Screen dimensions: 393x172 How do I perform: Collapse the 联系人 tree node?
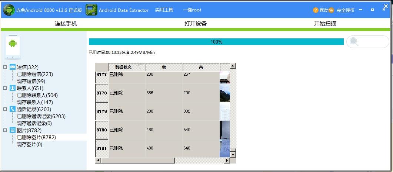(x=5, y=88)
